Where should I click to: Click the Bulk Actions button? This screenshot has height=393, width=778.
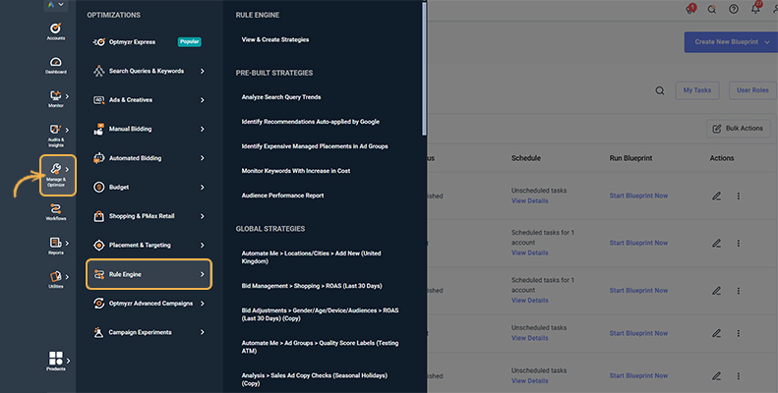tap(739, 129)
